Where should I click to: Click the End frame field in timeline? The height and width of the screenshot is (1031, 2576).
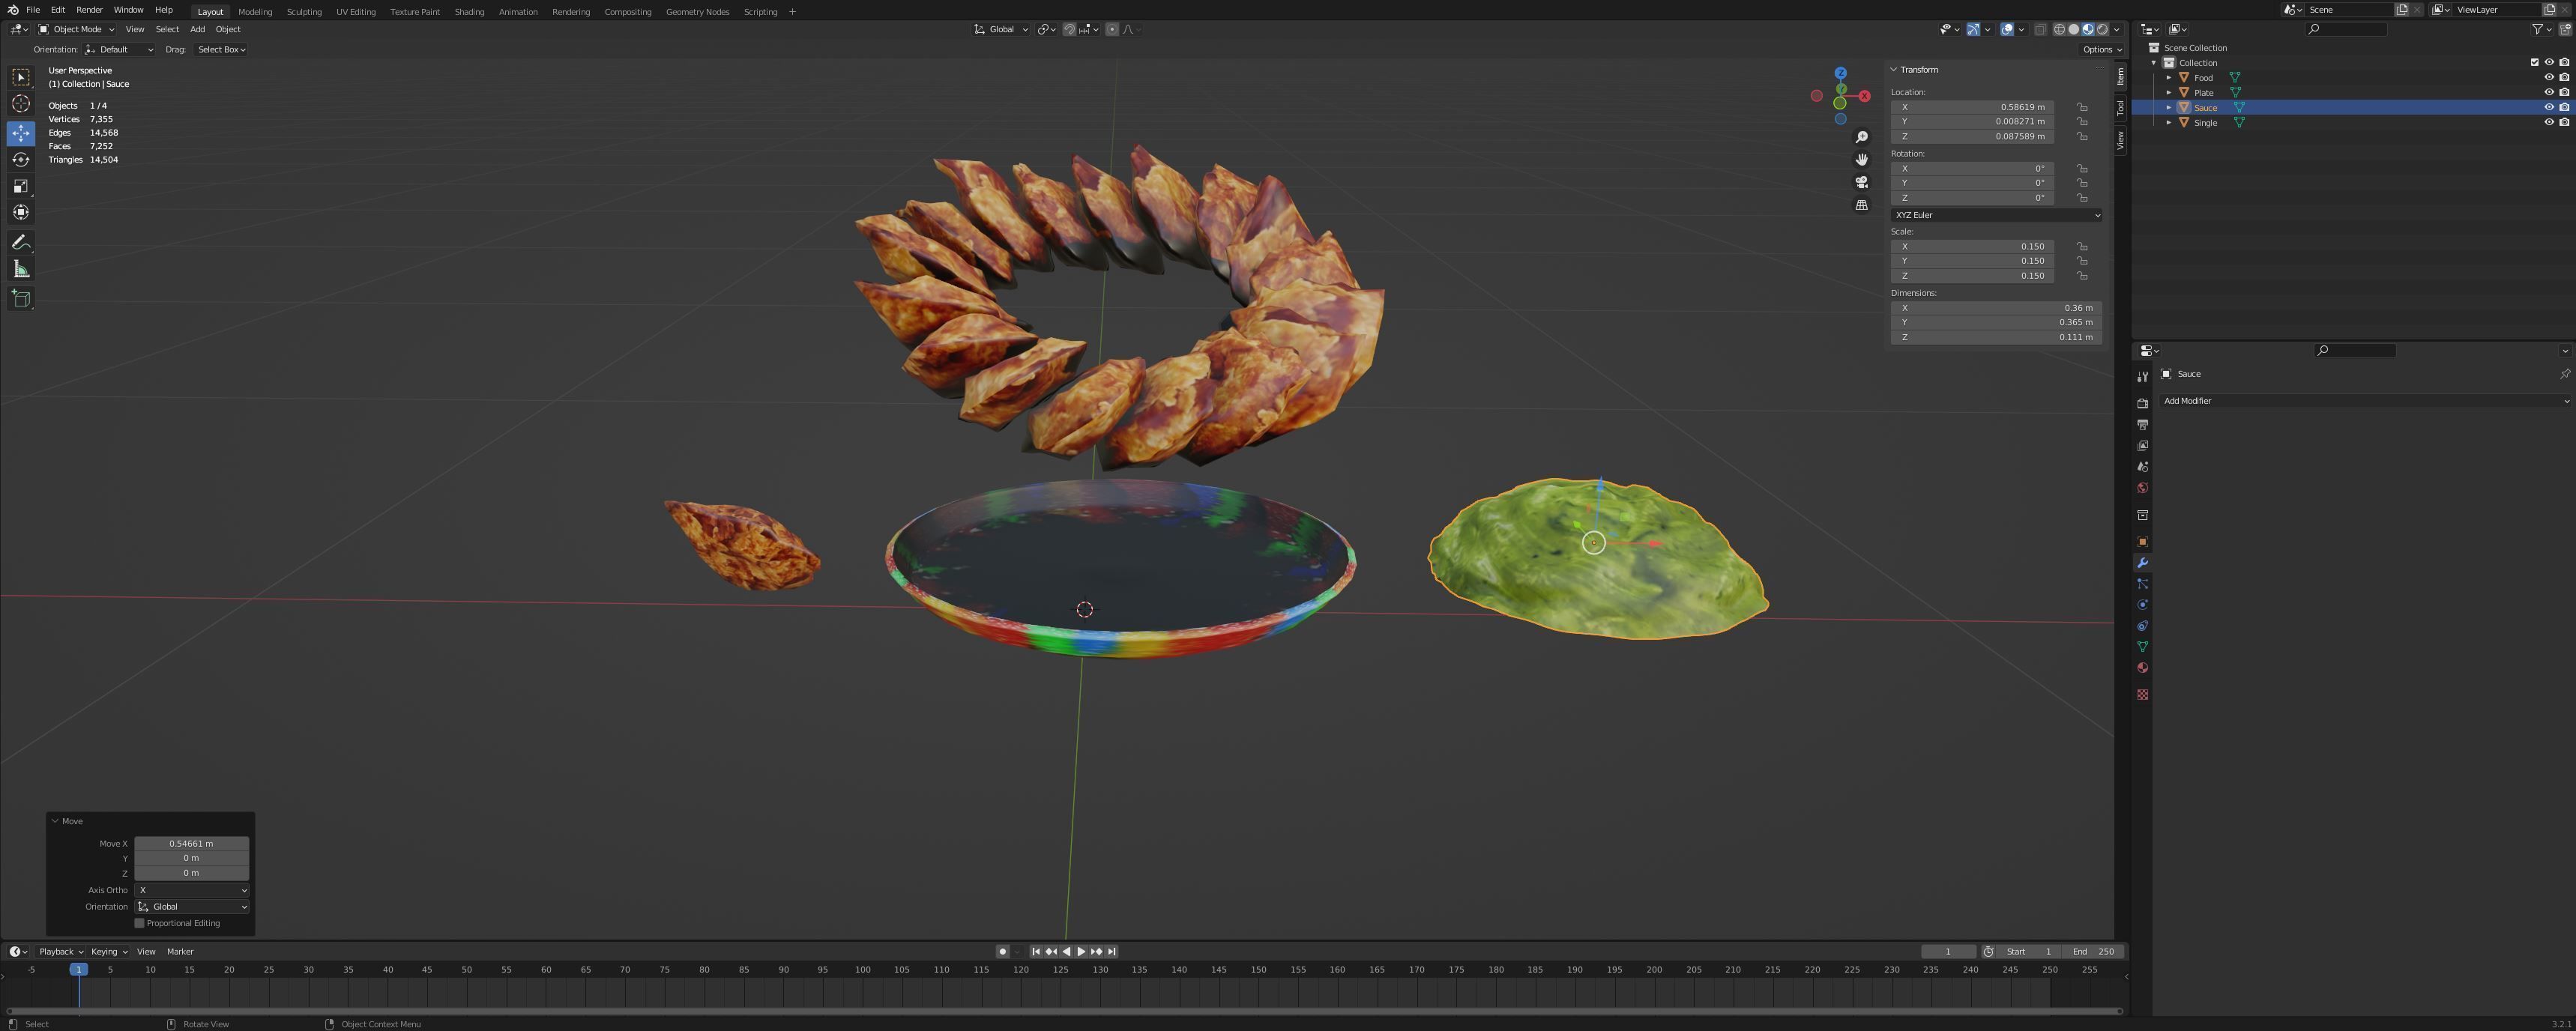(2094, 951)
